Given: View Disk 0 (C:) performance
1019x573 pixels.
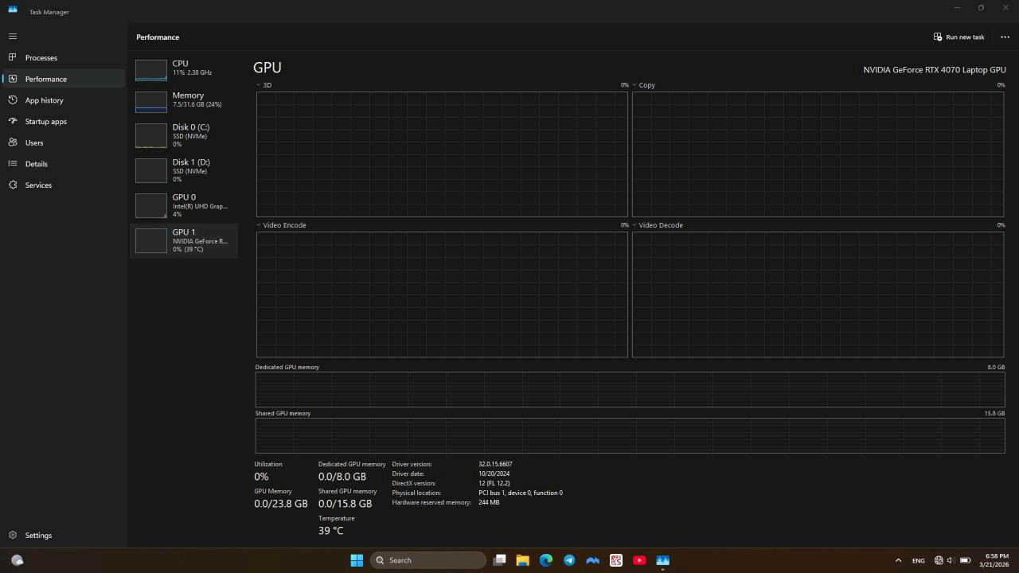Looking at the screenshot, I should click(x=183, y=134).
